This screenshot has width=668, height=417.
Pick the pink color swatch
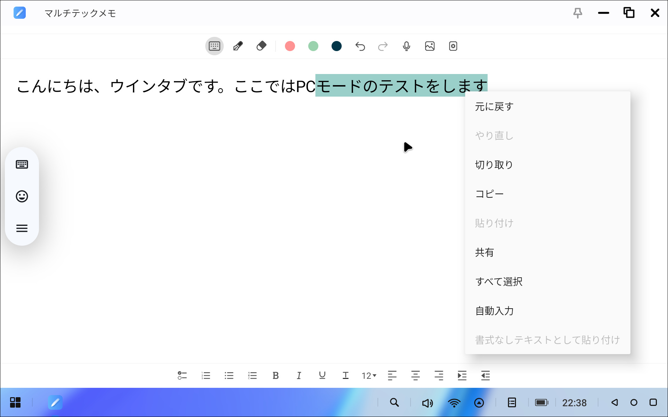(290, 46)
